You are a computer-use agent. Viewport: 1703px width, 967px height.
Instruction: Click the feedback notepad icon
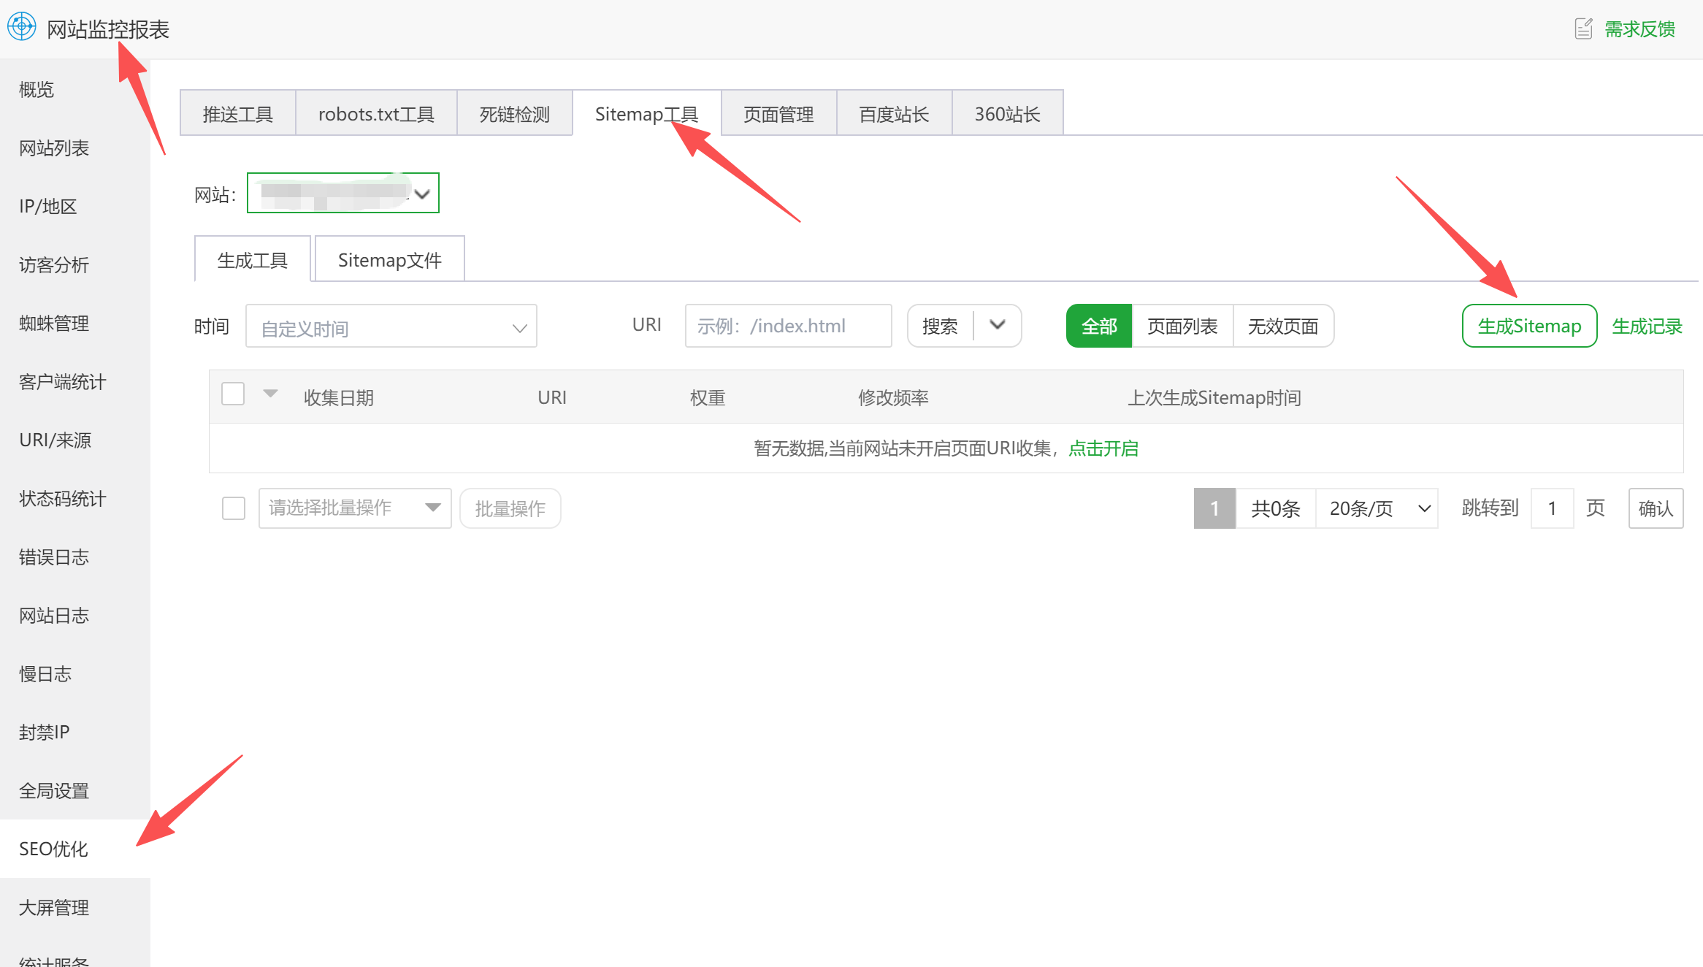pyautogui.click(x=1583, y=29)
